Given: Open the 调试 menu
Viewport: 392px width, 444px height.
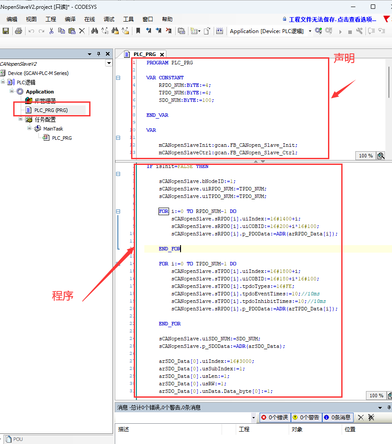Looking at the screenshot, I should (109, 19).
